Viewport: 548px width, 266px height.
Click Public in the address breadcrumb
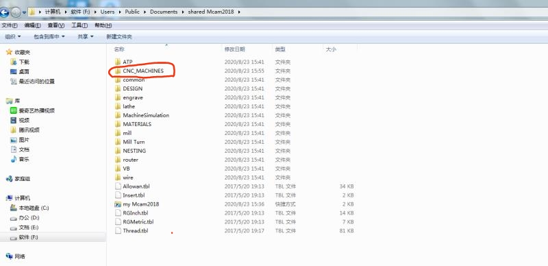coord(132,12)
